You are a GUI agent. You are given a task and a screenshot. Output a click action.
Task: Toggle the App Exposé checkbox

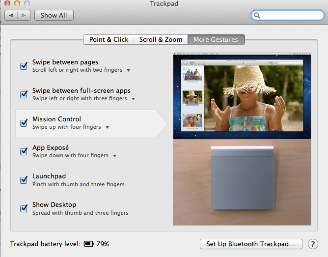[24, 151]
